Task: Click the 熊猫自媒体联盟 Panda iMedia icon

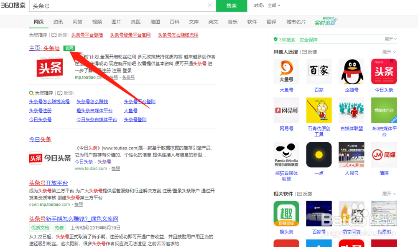Action: click(286, 154)
